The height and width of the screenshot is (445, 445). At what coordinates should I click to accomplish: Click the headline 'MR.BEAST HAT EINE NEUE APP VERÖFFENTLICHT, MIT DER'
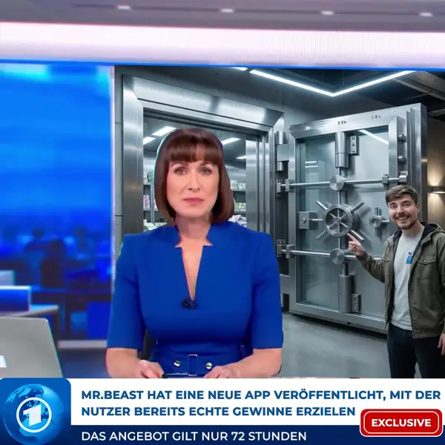tap(261, 395)
